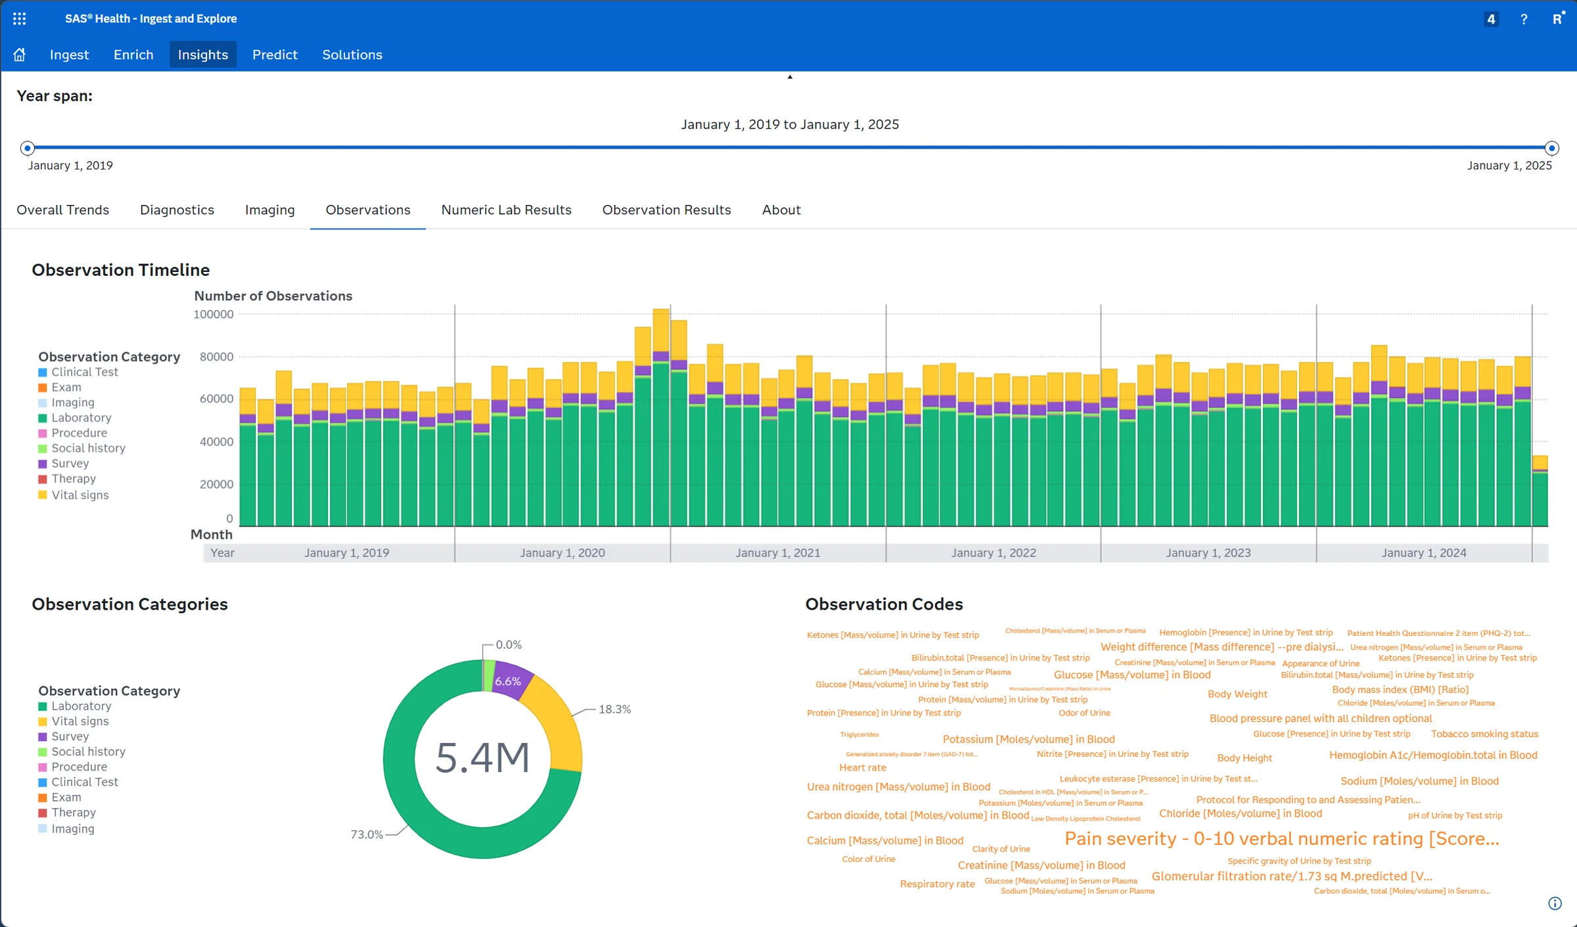The width and height of the screenshot is (1577, 927).
Task: Click Tobacco smoking status code
Action: click(1484, 735)
